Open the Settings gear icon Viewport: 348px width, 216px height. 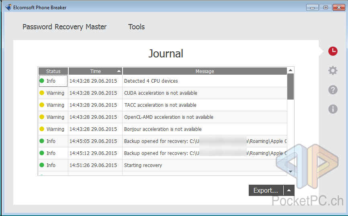click(333, 71)
